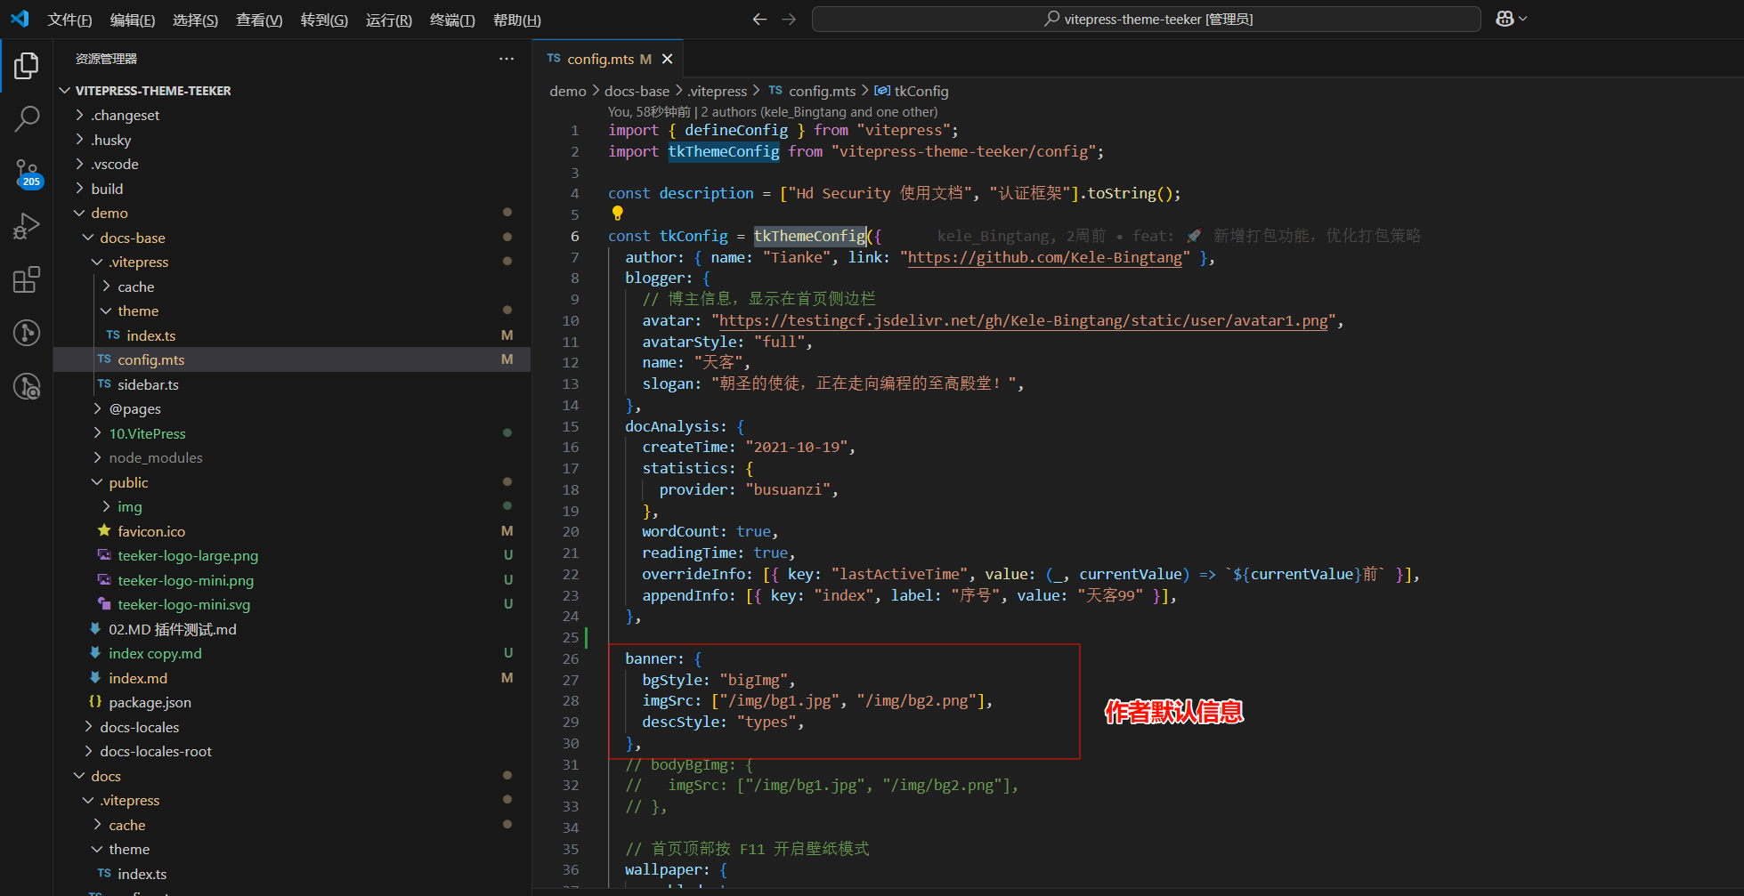Click the tkThemeConfig import identifier
Screen dimensions: 1744x896
coord(724,151)
